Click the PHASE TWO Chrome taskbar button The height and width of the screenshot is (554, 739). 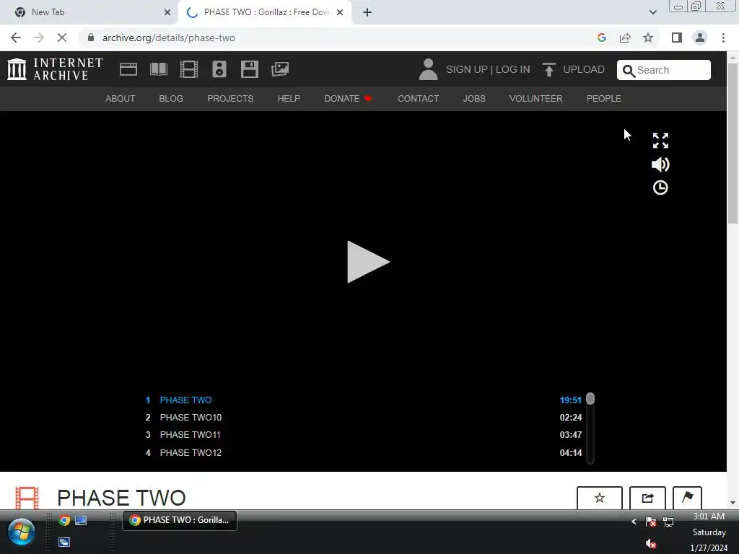180,520
